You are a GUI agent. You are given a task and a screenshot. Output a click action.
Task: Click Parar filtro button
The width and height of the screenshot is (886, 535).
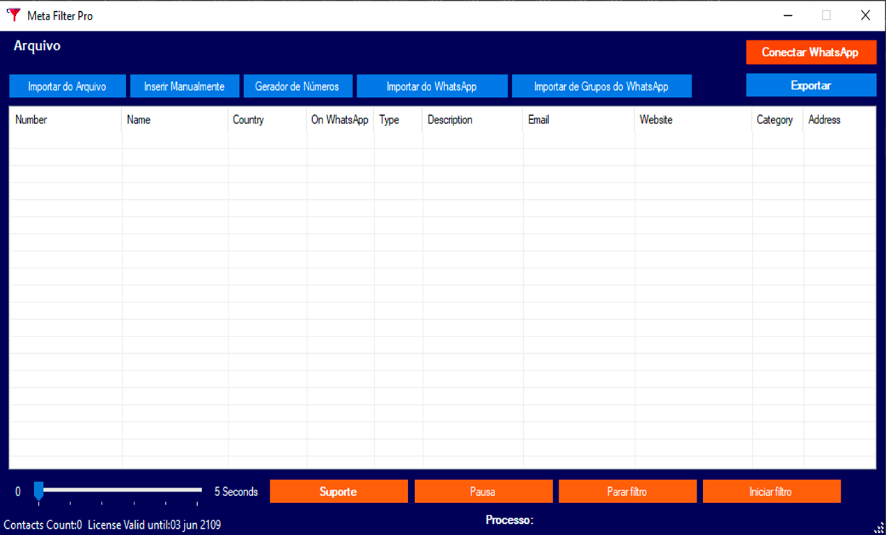click(628, 491)
